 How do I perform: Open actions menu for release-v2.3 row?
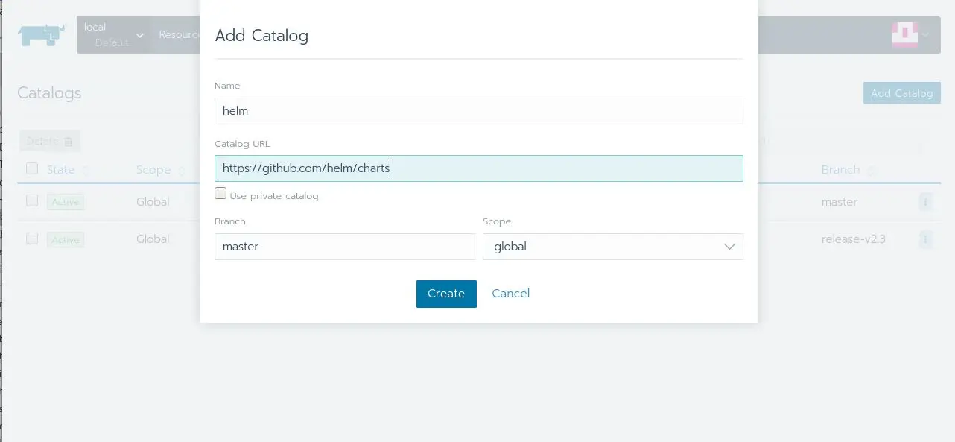[x=925, y=239]
